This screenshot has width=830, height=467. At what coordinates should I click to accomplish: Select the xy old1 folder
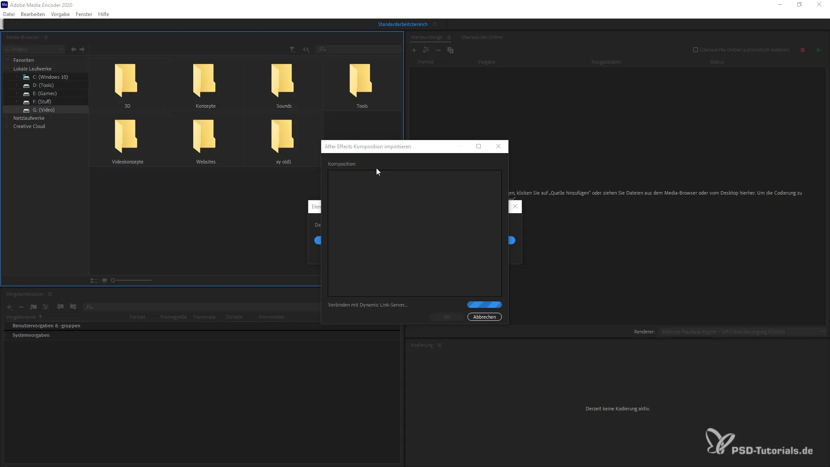click(284, 140)
